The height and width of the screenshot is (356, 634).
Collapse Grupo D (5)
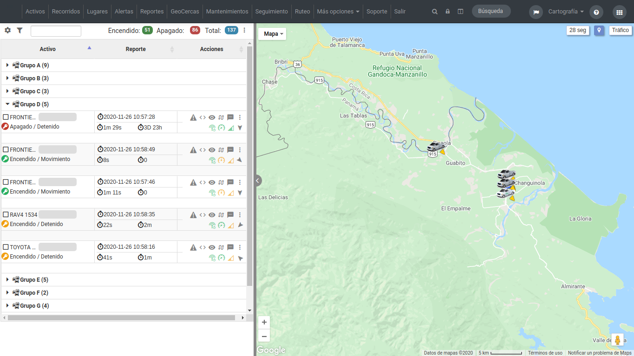tap(7, 104)
